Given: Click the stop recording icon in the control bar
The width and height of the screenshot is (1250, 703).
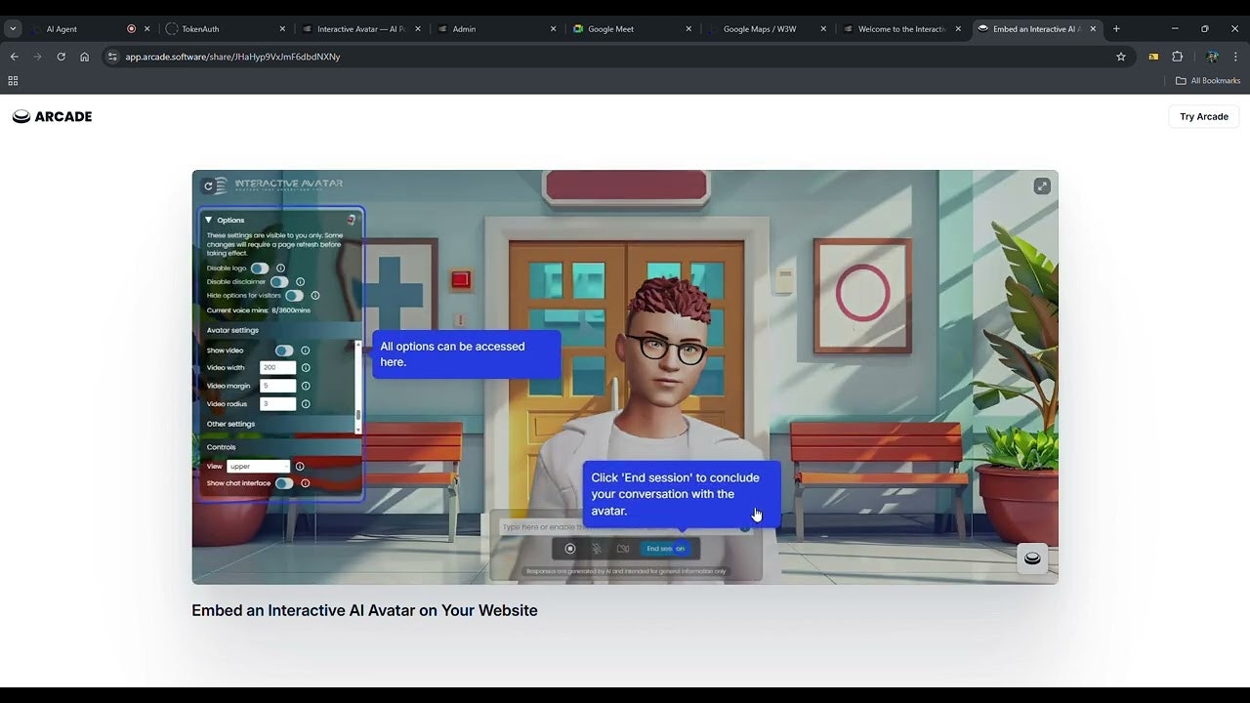Looking at the screenshot, I should [x=570, y=549].
